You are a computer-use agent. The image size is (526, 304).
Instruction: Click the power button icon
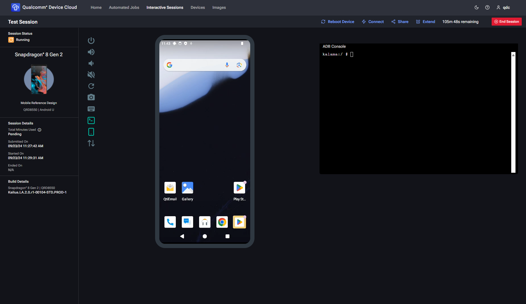[91, 41]
